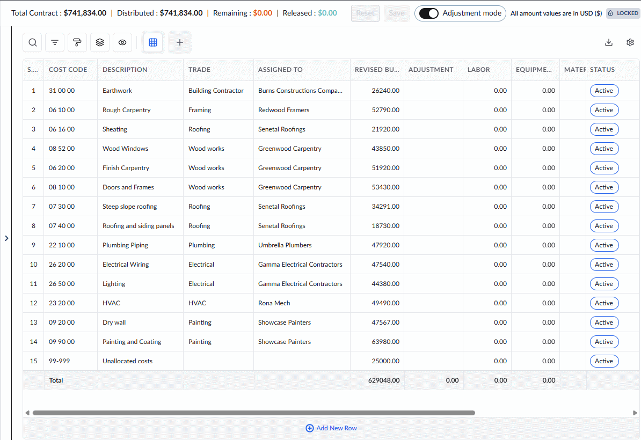Click the scrollbar left arrow
This screenshot has width=641, height=440.
(x=27, y=413)
